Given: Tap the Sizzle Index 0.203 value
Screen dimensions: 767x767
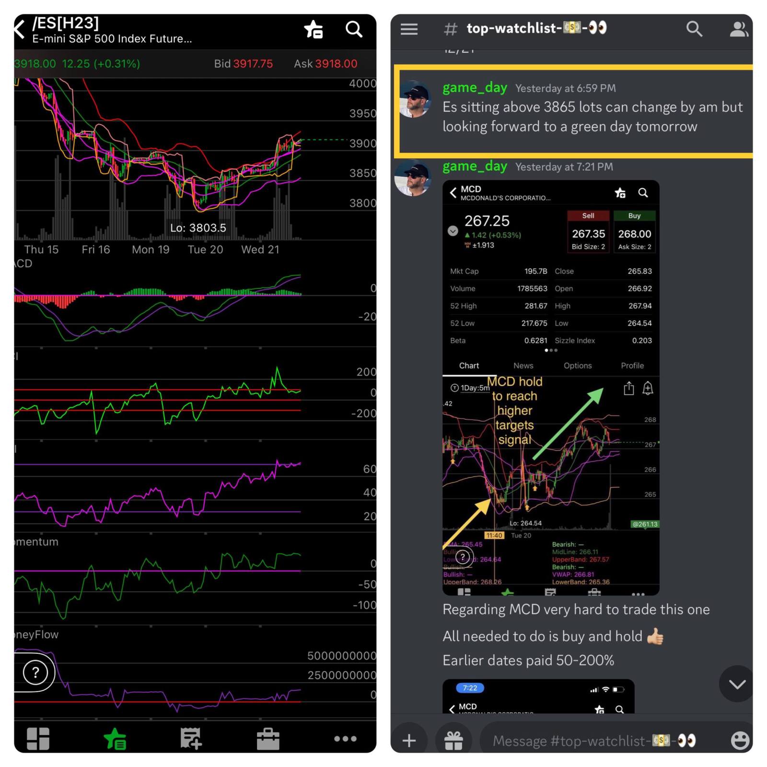Looking at the screenshot, I should (x=642, y=340).
